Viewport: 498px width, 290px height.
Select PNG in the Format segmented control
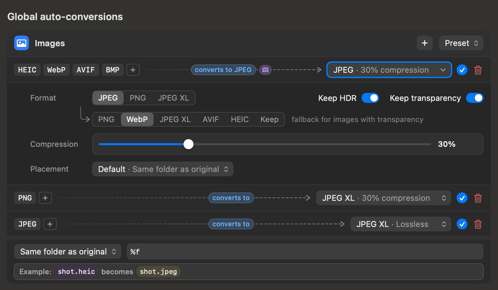(x=138, y=98)
